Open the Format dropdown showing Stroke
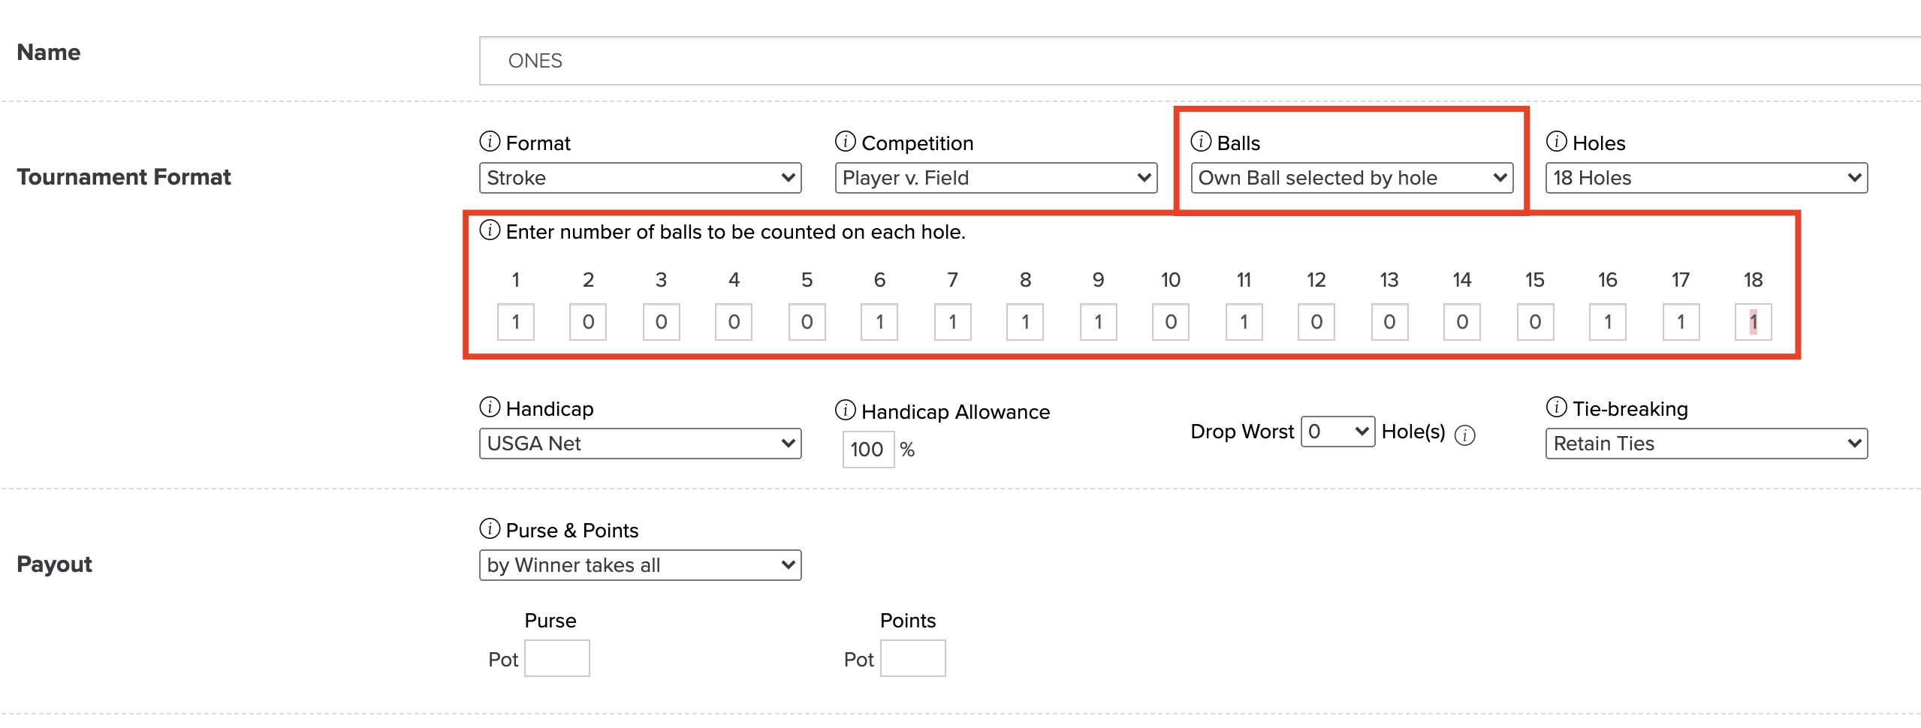 click(641, 178)
